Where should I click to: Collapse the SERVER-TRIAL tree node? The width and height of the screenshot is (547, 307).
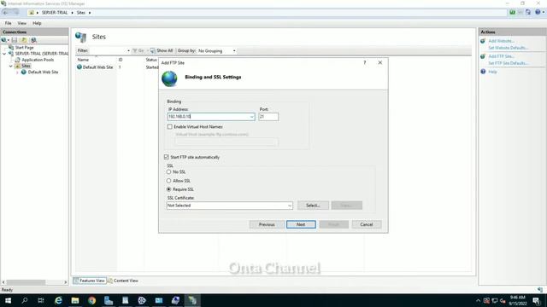tap(4, 54)
